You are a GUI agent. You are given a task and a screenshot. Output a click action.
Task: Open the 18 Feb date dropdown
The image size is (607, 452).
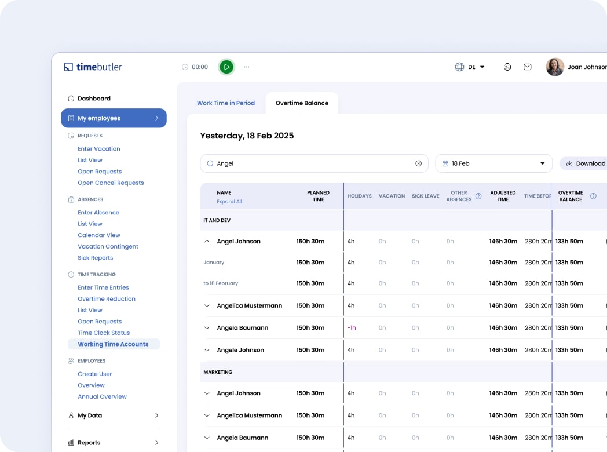point(494,163)
